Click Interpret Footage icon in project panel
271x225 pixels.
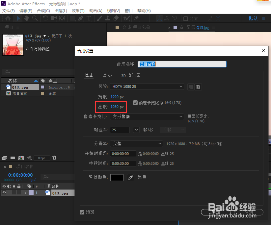click(x=4, y=158)
